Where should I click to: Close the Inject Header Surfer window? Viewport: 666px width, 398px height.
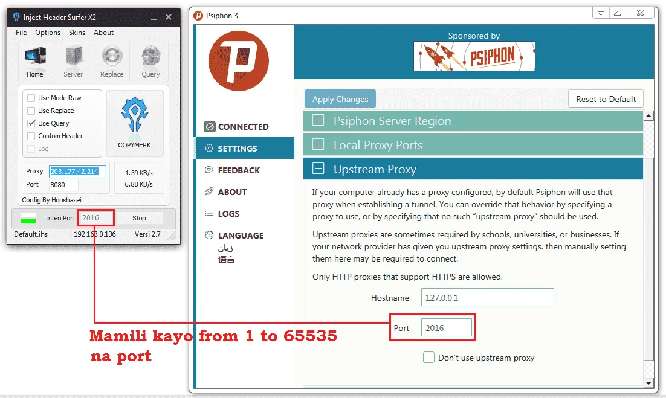tap(169, 17)
